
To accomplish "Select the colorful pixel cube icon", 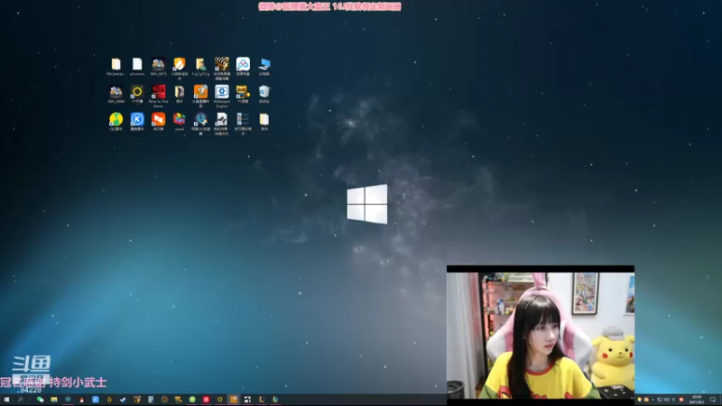I will pyautogui.click(x=180, y=122).
